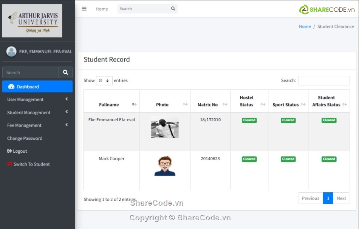The width and height of the screenshot is (359, 229).
Task: Open User Management menu
Action: 37,99
